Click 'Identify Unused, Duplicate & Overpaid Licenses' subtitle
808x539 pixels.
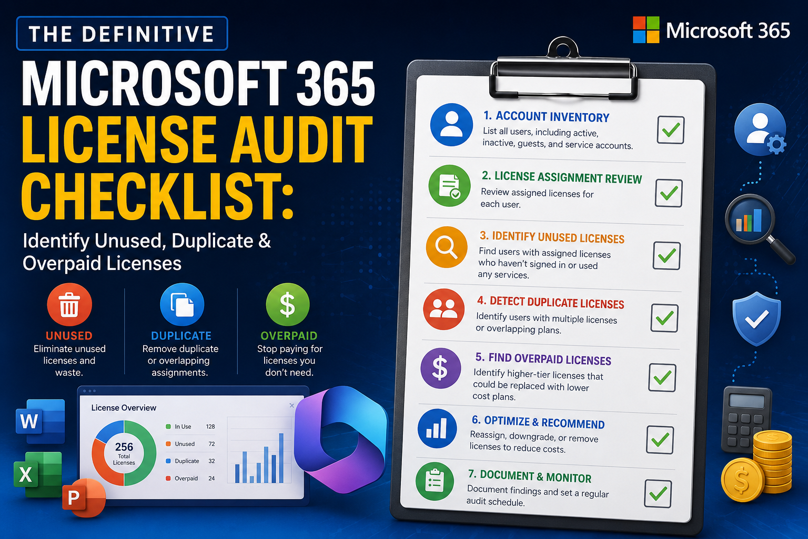(147, 252)
